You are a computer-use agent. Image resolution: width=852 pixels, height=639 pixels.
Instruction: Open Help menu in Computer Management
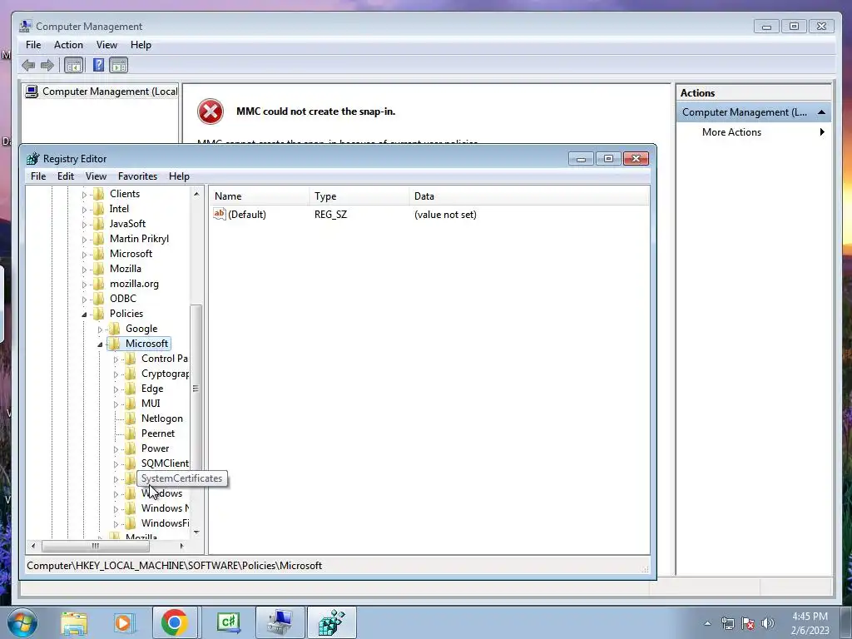click(x=141, y=45)
